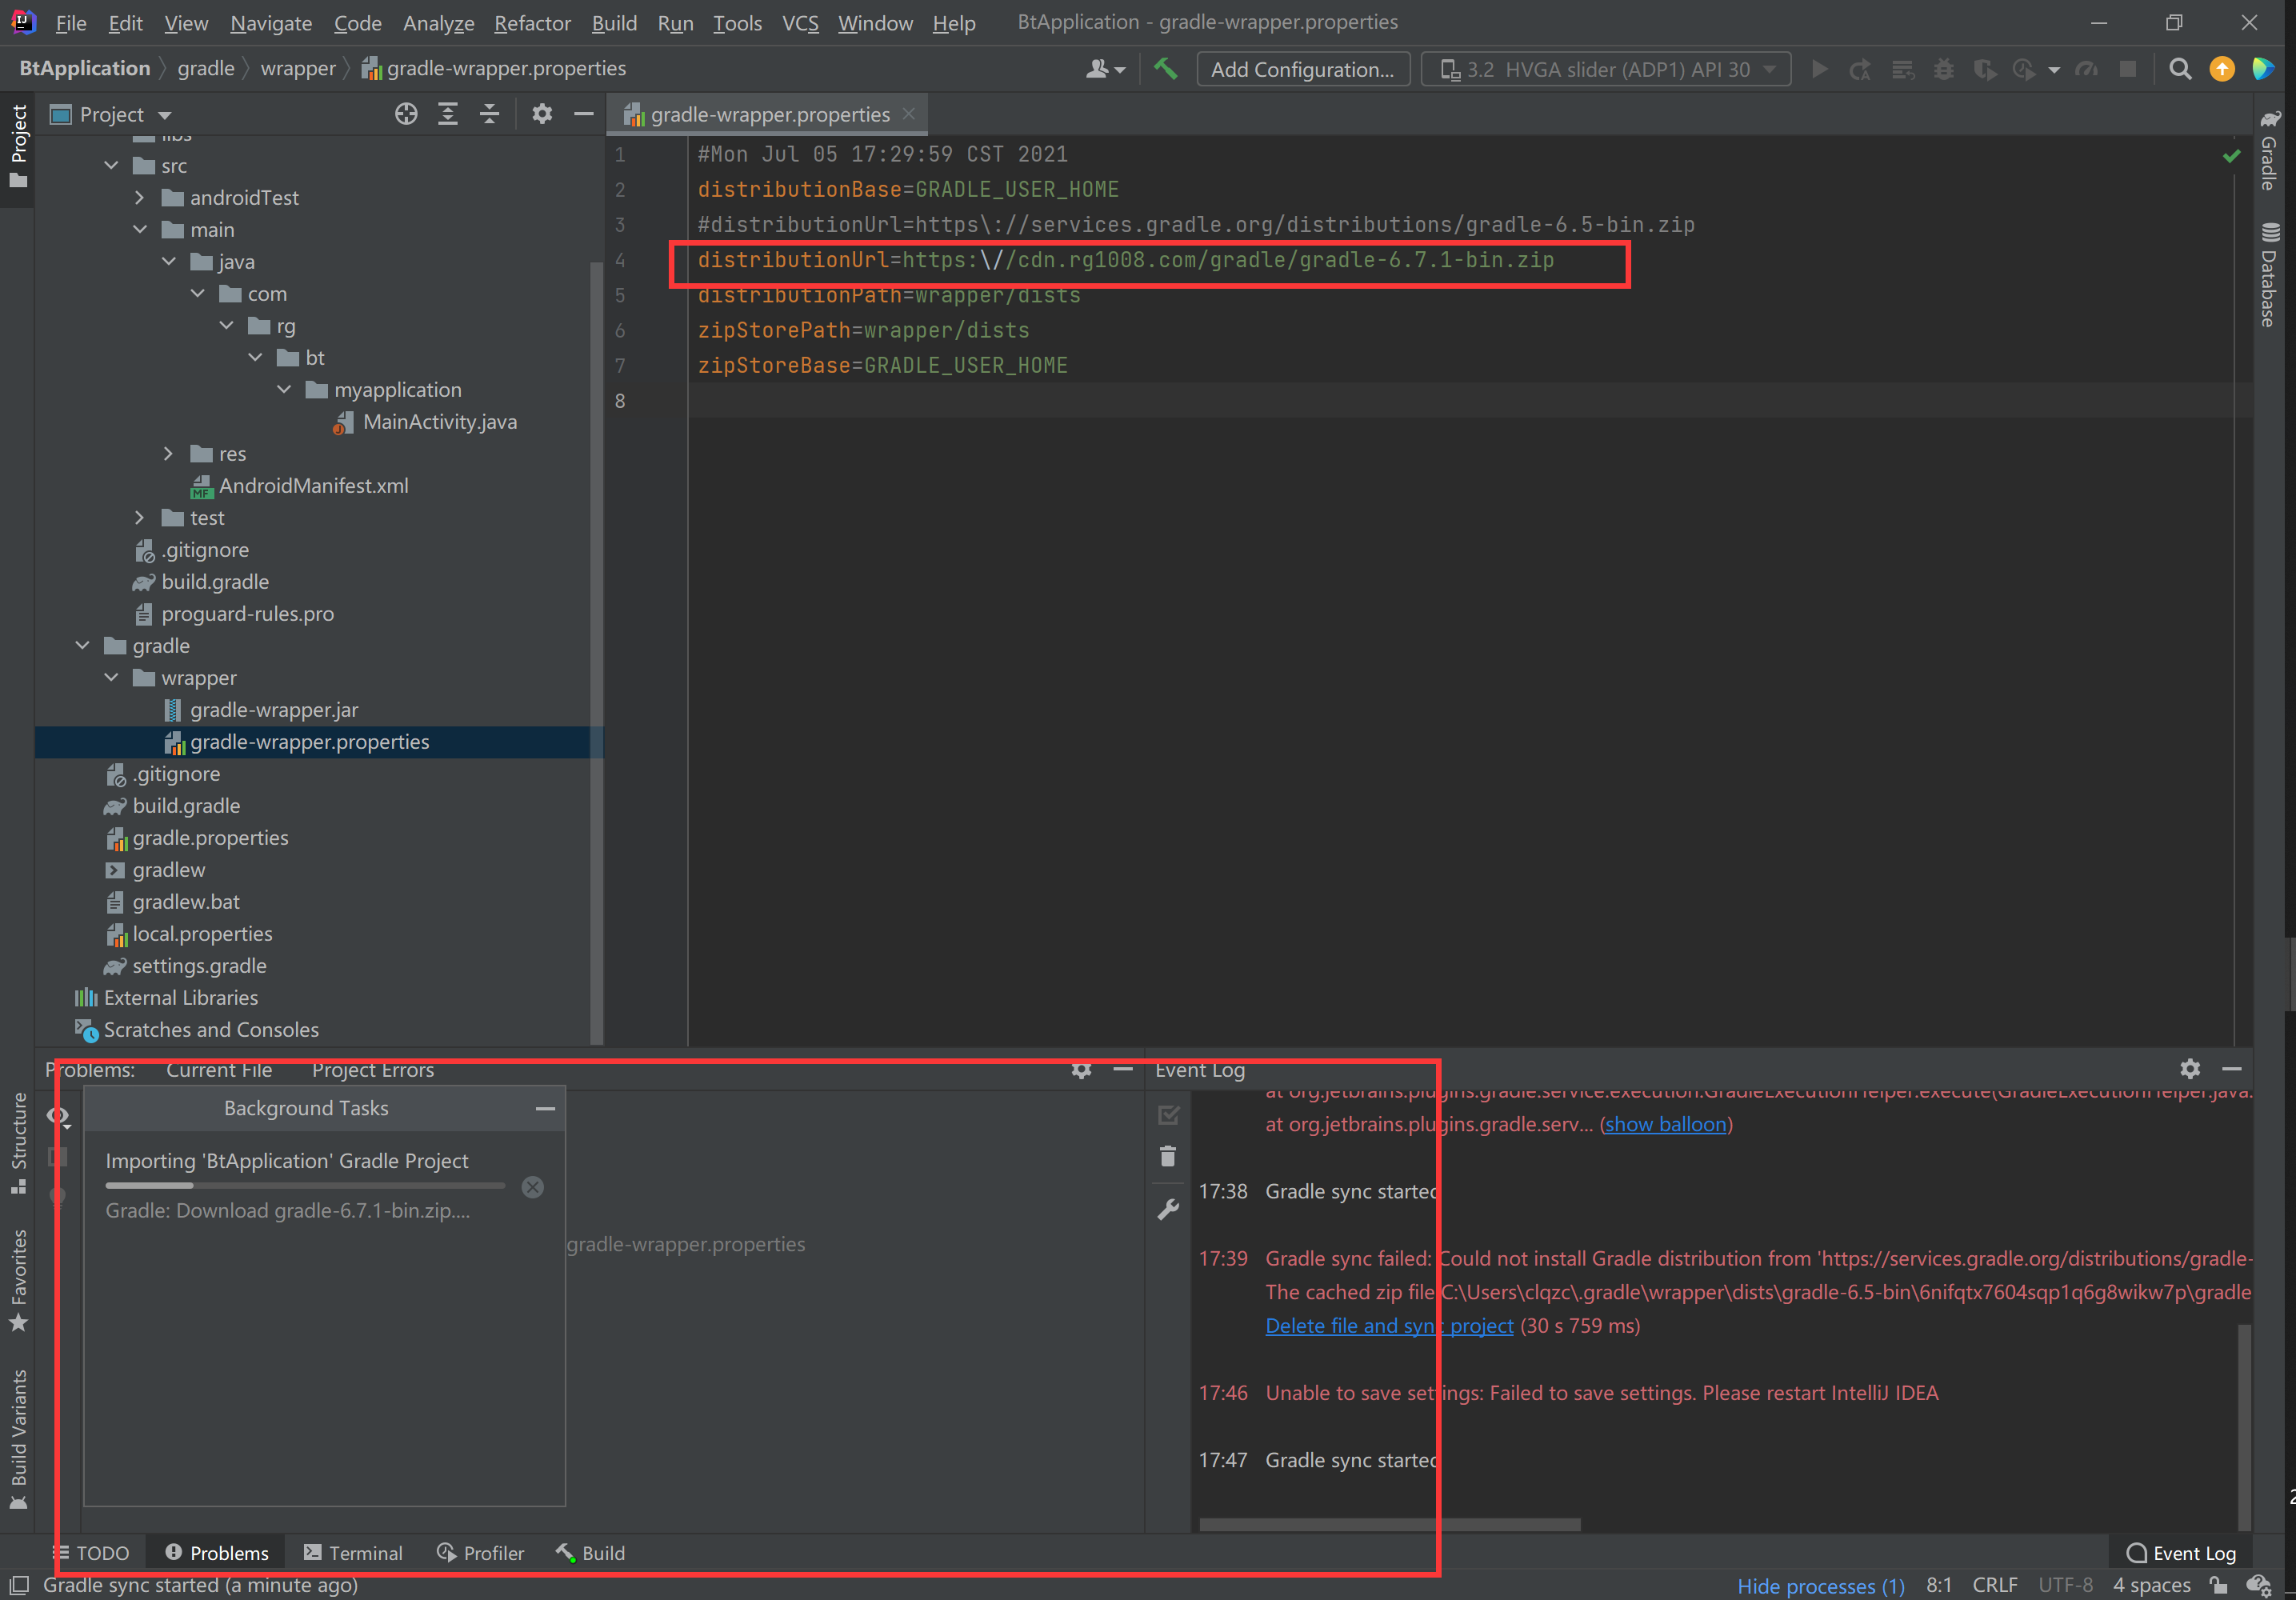Click the IDE update notification icon
The width and height of the screenshot is (2296, 1600).
tap(2222, 69)
